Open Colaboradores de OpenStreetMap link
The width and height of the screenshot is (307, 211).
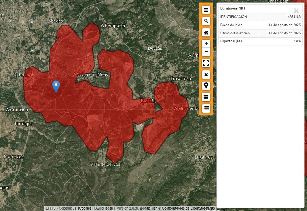[x=186, y=208]
